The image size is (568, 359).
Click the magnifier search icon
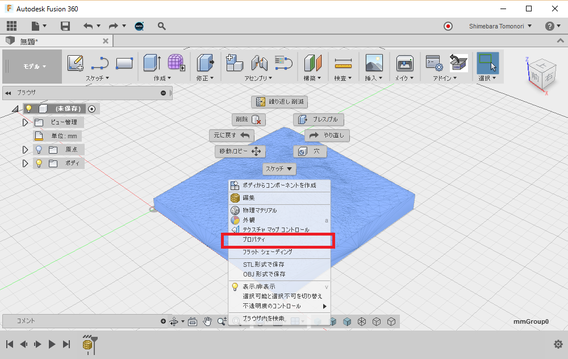point(161,26)
